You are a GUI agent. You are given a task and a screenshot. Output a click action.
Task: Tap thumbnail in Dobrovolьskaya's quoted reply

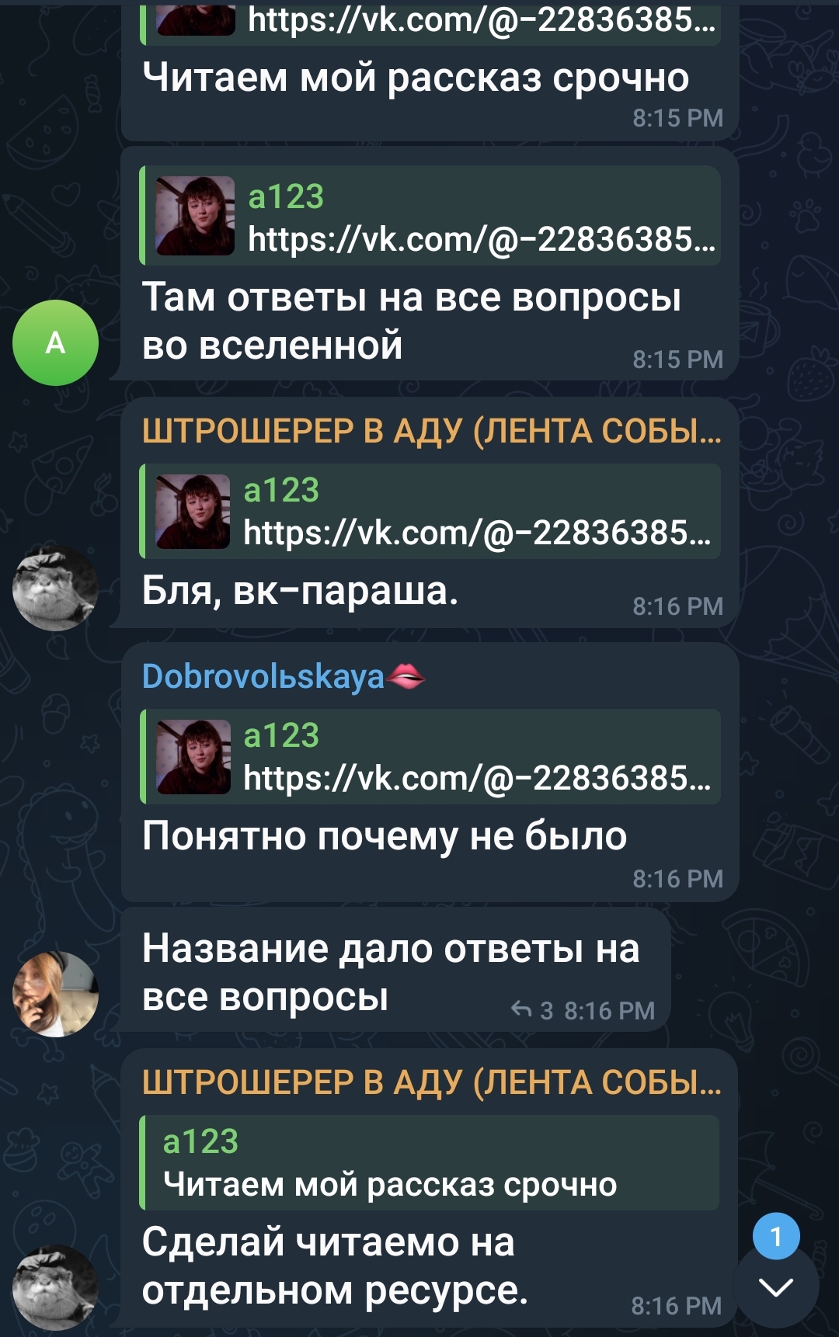tap(193, 757)
